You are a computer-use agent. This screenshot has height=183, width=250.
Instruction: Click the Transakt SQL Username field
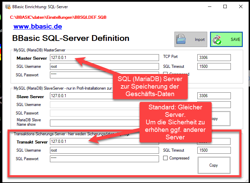(x=104, y=150)
